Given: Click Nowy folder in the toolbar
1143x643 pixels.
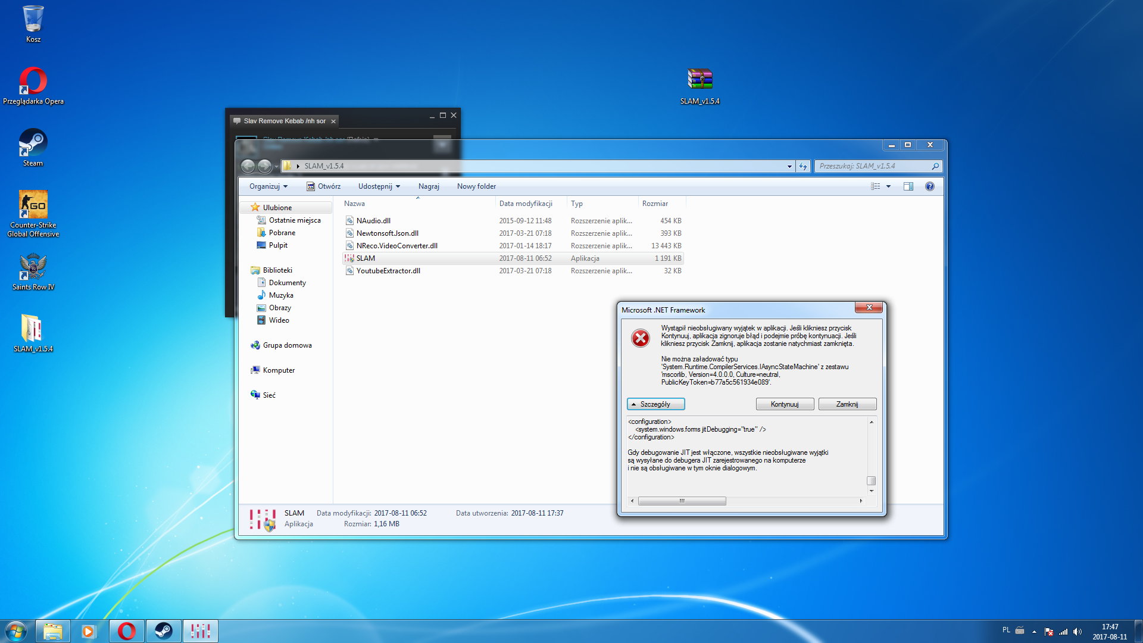Looking at the screenshot, I should tap(476, 186).
